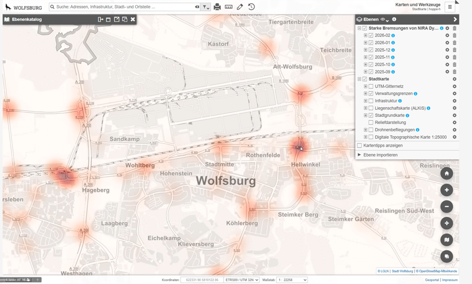
Task: Clear the search field text
Action: click(x=197, y=7)
